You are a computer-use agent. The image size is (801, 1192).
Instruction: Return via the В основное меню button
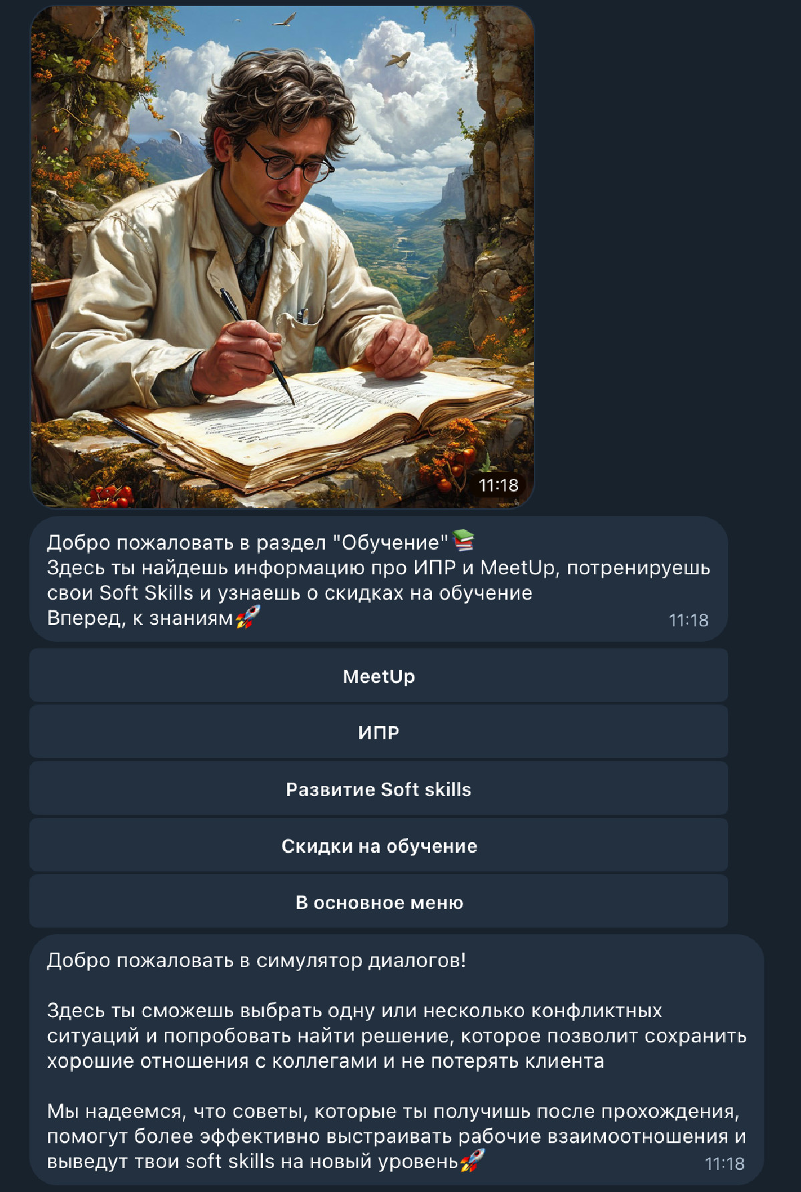point(378,902)
